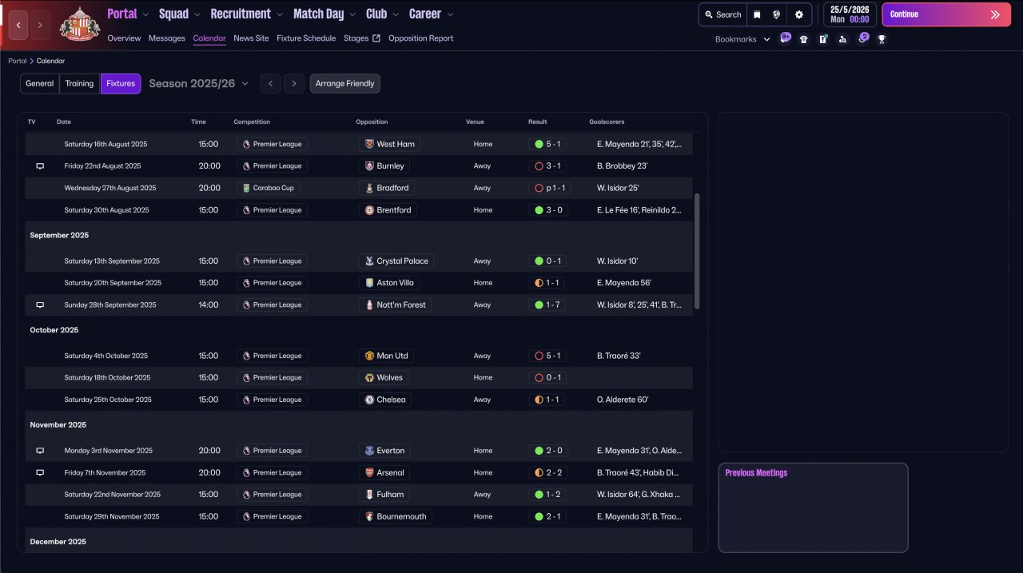
Task: Click the shirt bookmark icon
Action: point(804,39)
